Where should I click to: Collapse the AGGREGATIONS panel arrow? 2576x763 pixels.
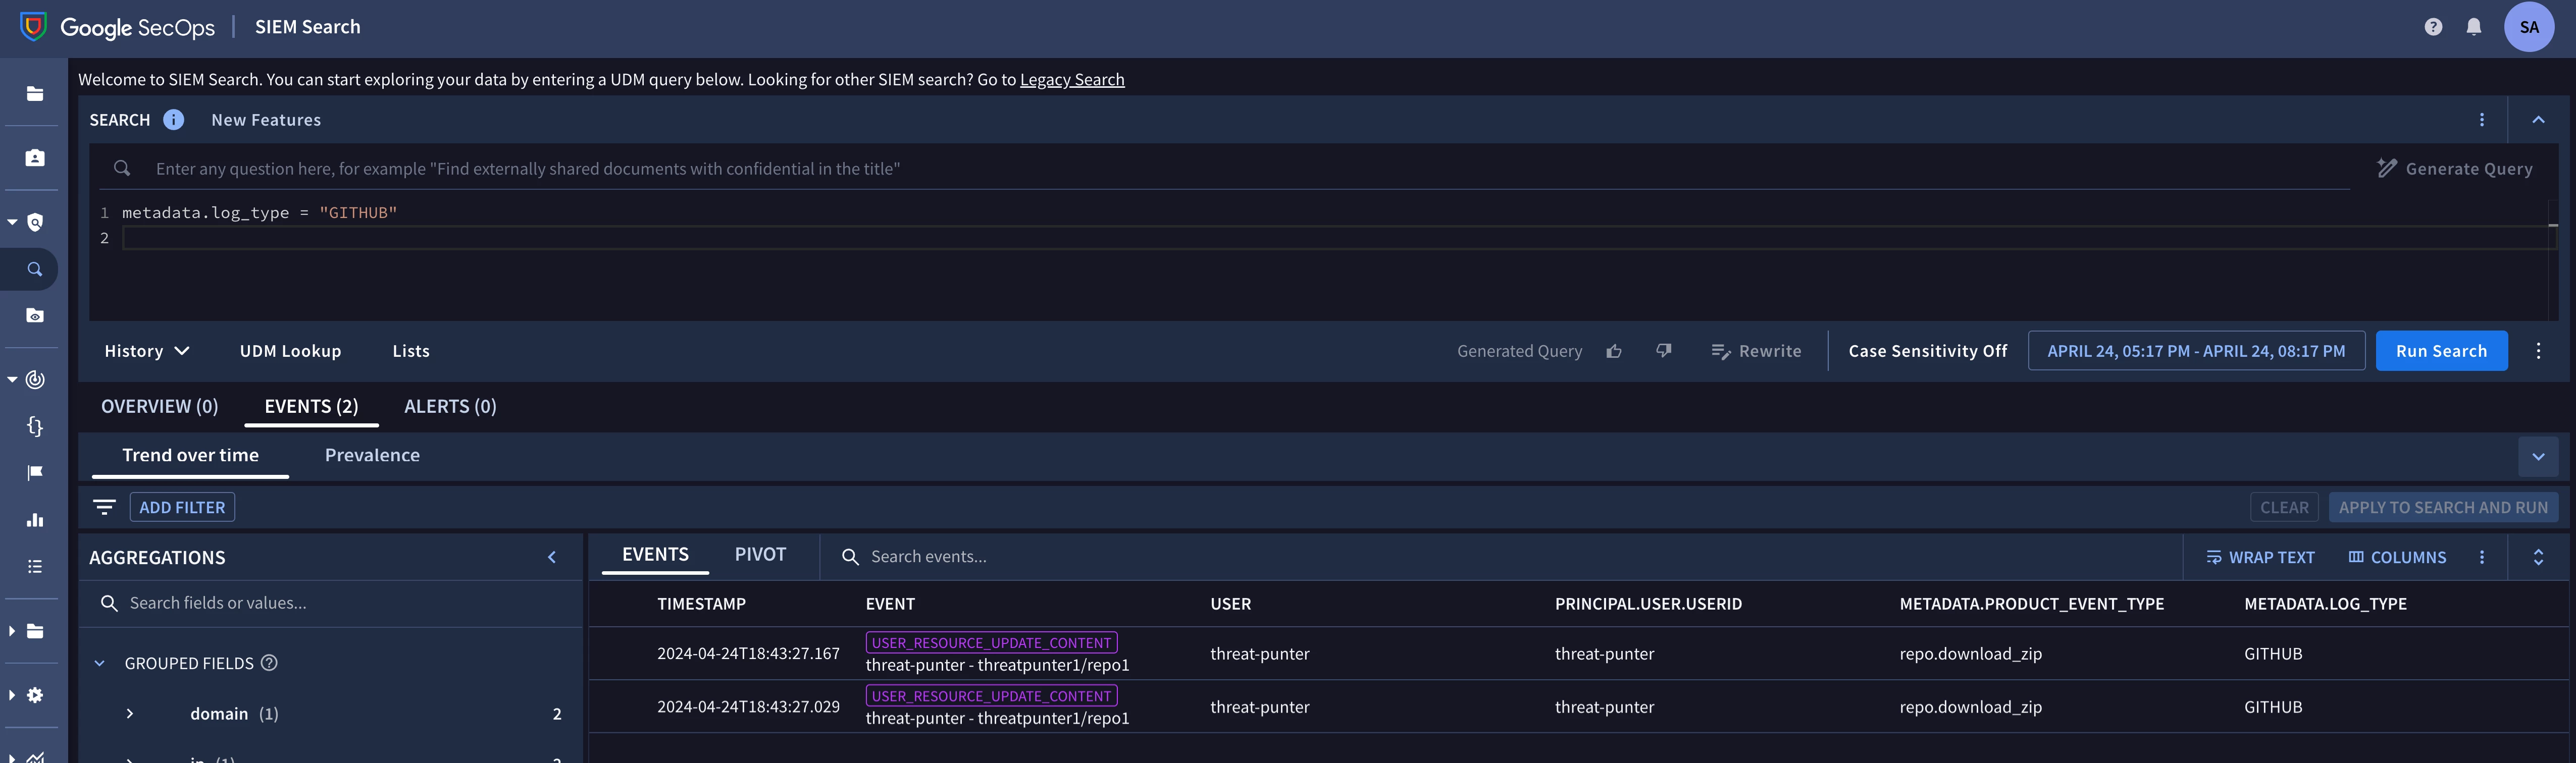[x=552, y=557]
